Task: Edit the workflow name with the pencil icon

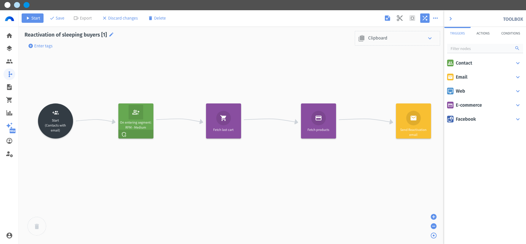Action: 111,34
